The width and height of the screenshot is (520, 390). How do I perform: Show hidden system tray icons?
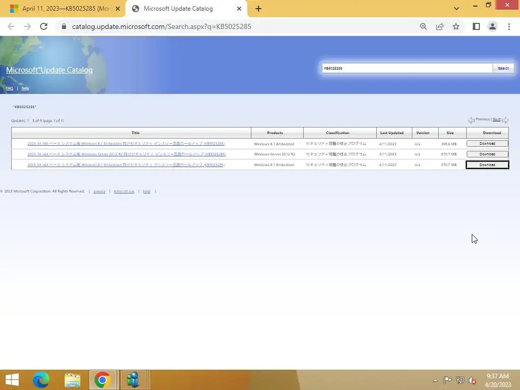[x=435, y=380]
